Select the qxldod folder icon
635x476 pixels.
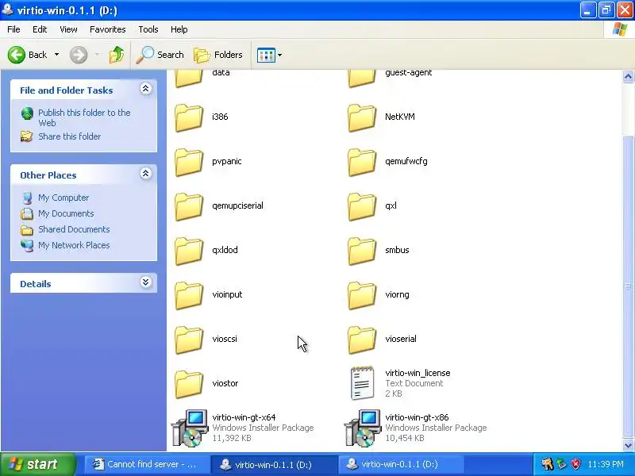coord(189,251)
